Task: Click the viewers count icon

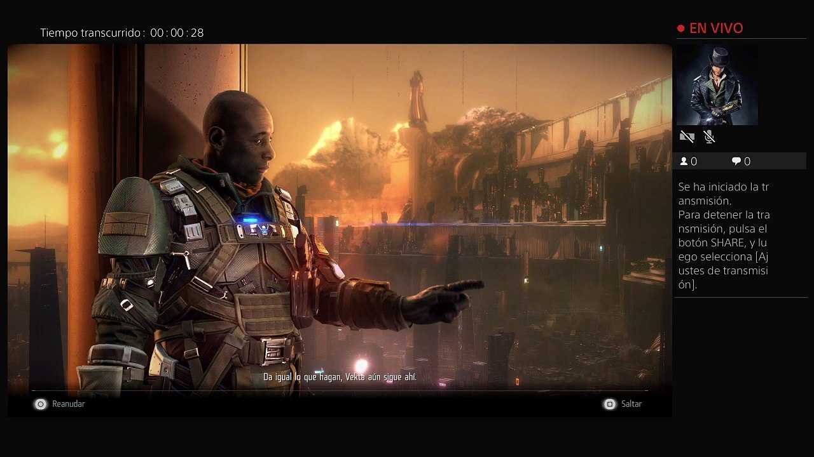Action: click(684, 161)
